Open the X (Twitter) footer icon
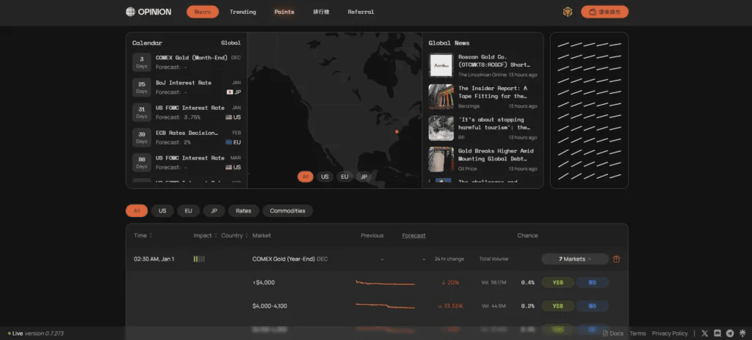 click(704, 333)
